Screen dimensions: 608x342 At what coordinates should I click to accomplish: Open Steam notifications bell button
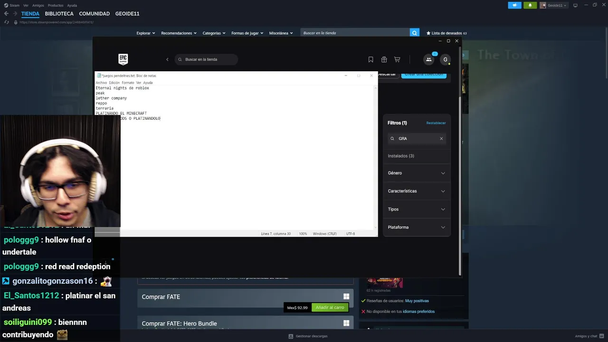click(x=530, y=5)
